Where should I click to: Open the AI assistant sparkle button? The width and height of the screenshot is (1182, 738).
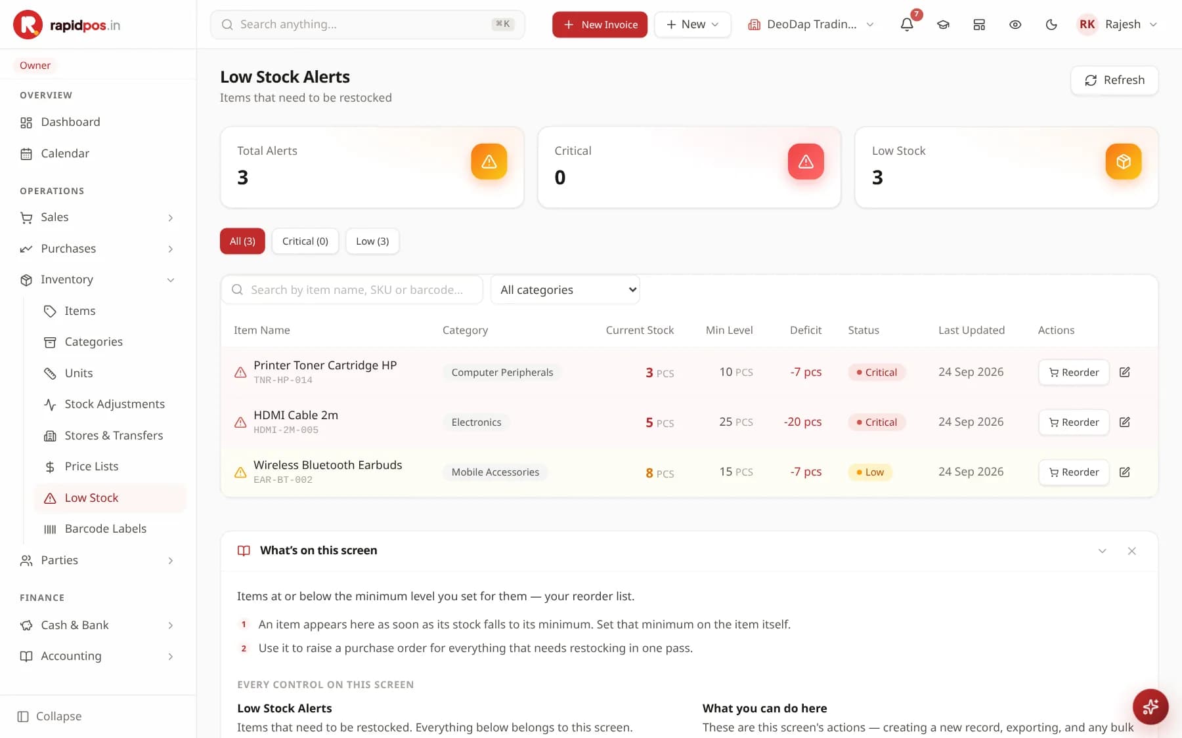(1150, 707)
